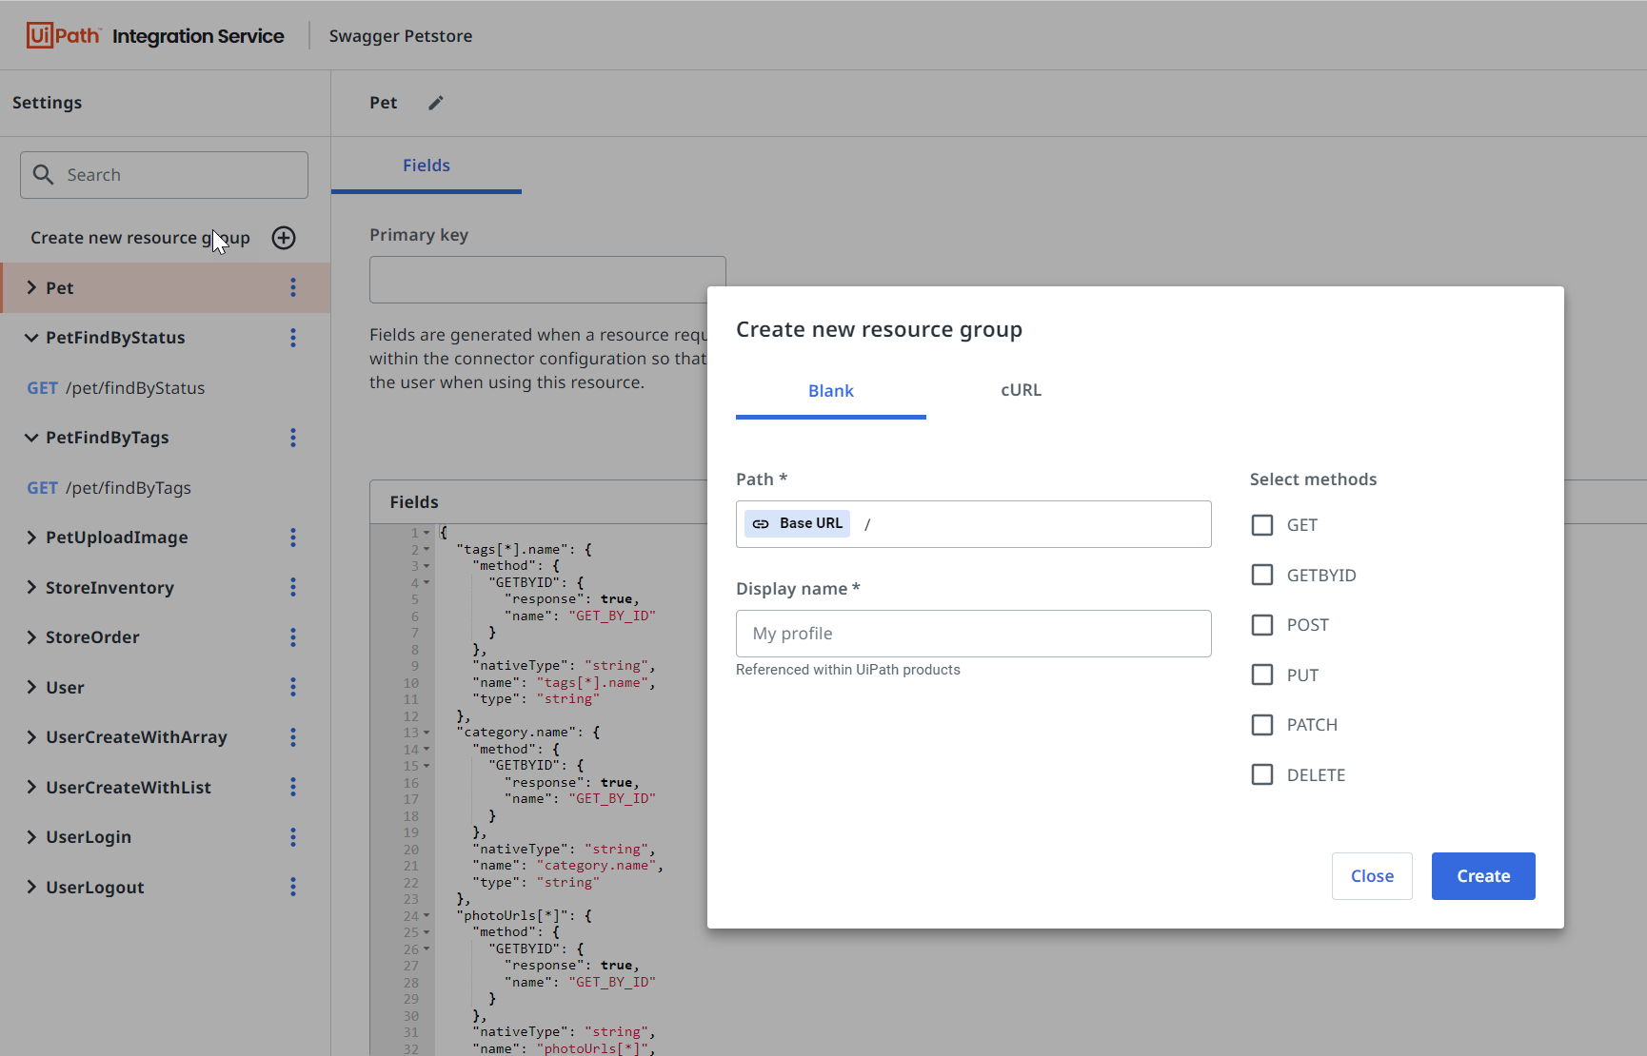
Task: Open the UserCreateWithArray options menu
Action: click(x=293, y=737)
